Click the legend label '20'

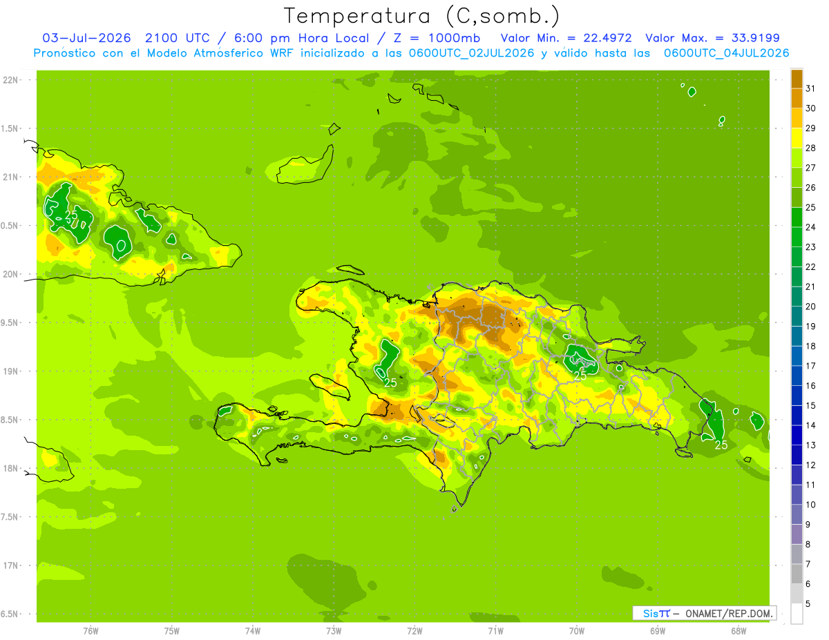click(x=810, y=306)
